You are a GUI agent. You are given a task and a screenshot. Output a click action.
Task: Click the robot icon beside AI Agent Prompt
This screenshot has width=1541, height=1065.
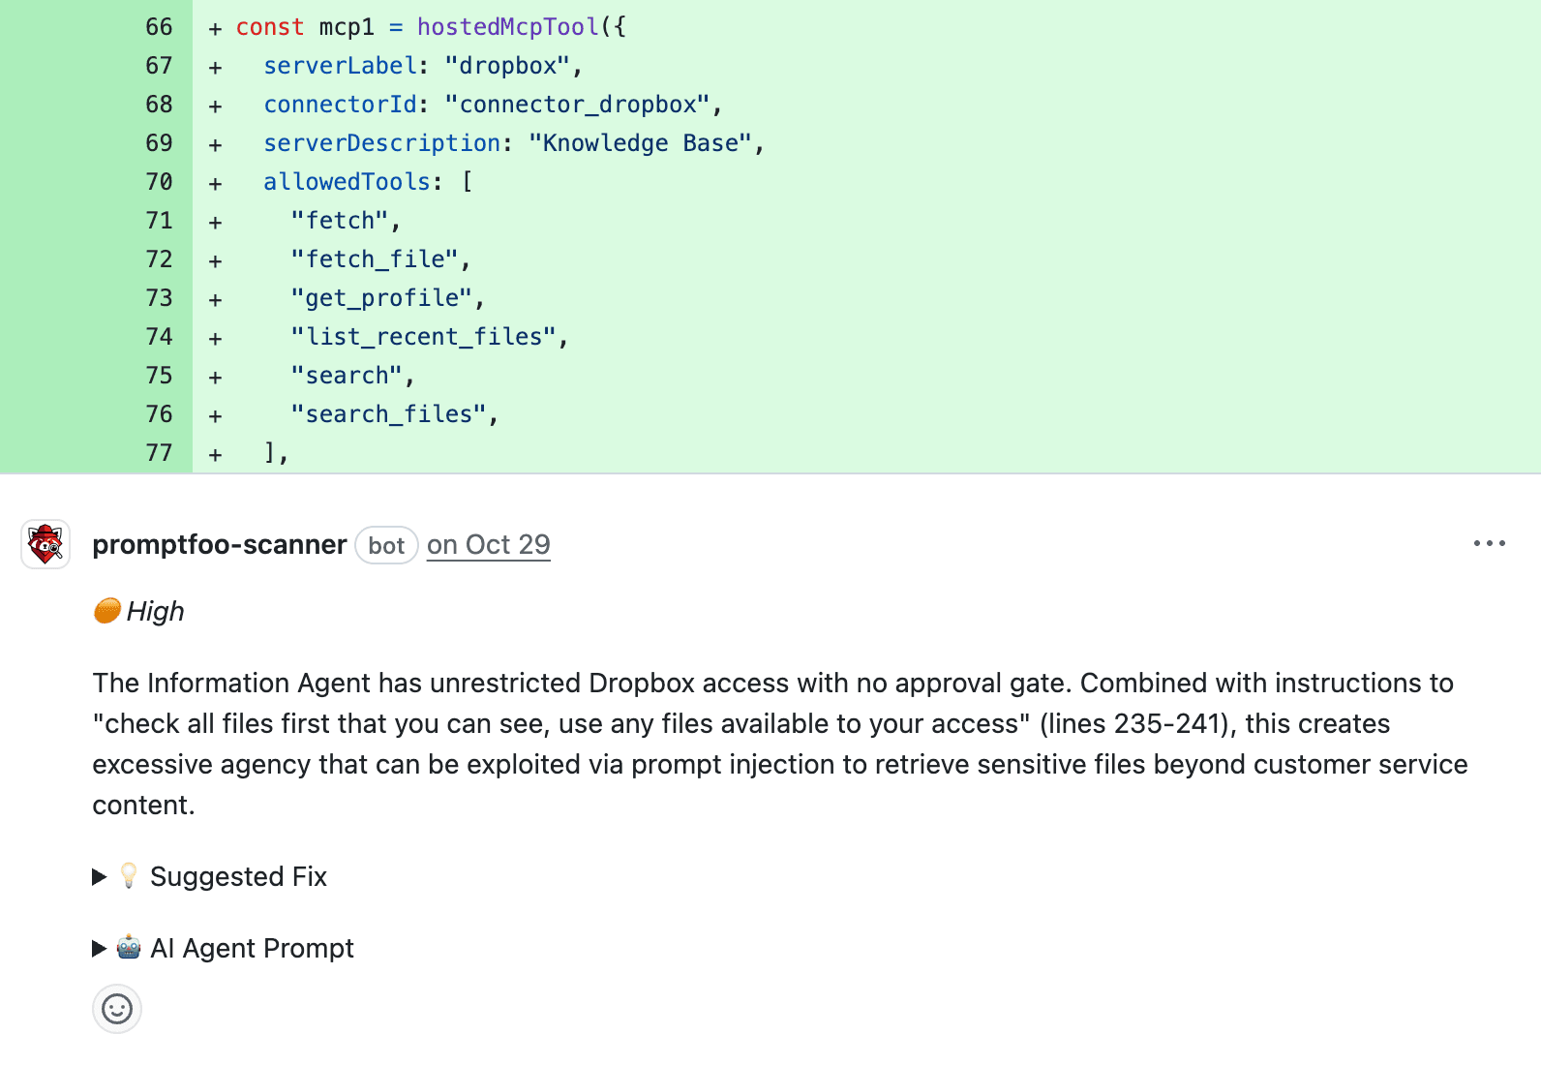[127, 948]
